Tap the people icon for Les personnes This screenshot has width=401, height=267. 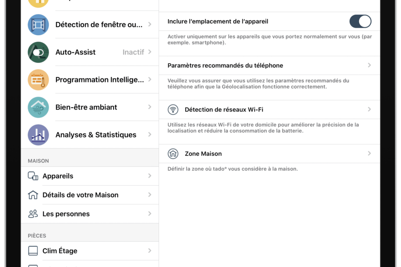pyautogui.click(x=33, y=214)
